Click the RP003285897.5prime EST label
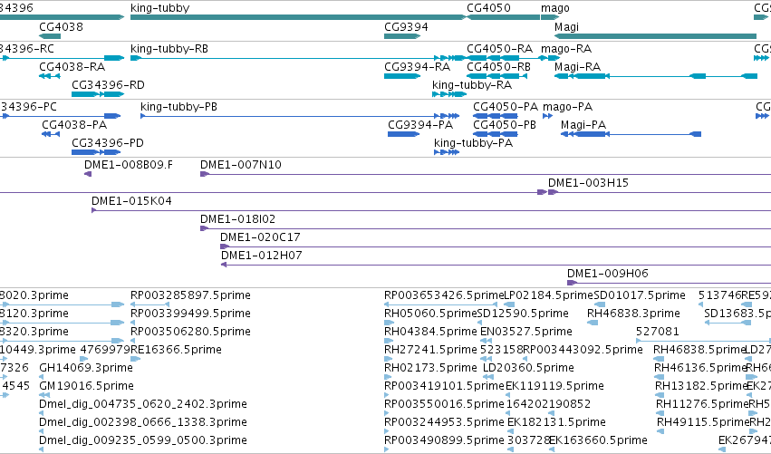Screen dimensions: 771x454 (190, 295)
